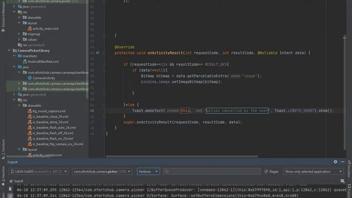352x198 pixels.
Task: Fold the if requestCode block
Action: [x=104, y=64]
